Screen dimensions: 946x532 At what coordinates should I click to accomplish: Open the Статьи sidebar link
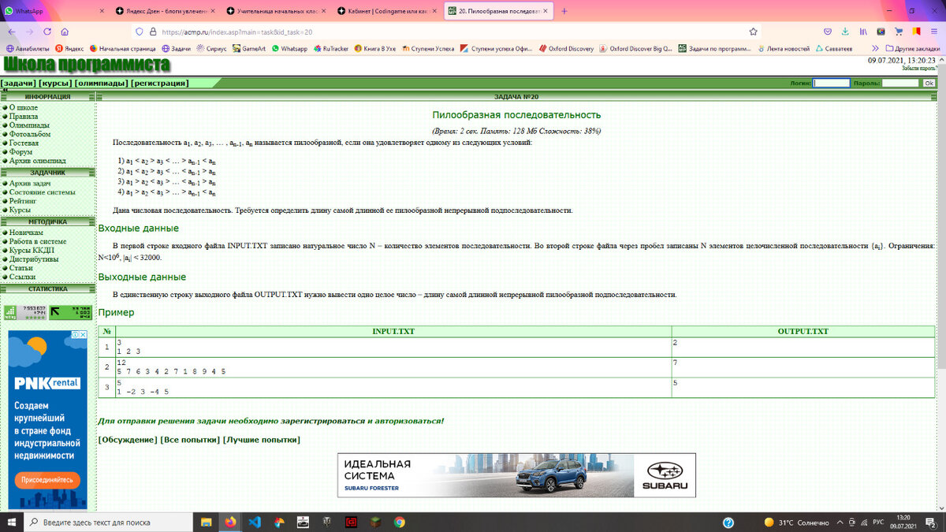coord(21,268)
